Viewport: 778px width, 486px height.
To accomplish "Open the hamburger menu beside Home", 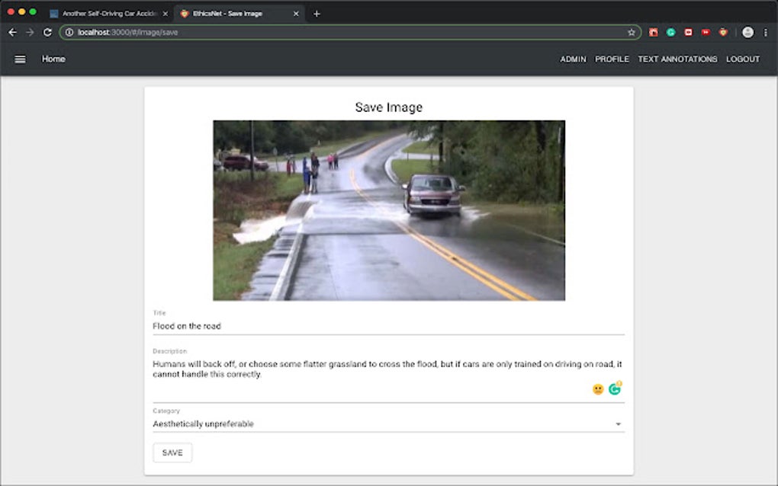I will click(20, 59).
